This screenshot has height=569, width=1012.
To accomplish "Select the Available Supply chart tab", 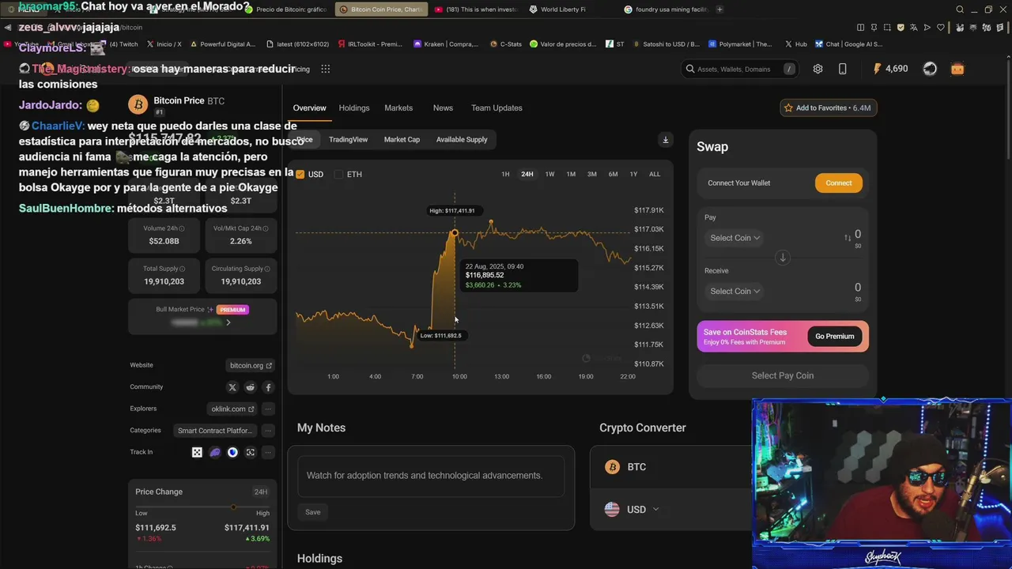I will pyautogui.click(x=462, y=140).
